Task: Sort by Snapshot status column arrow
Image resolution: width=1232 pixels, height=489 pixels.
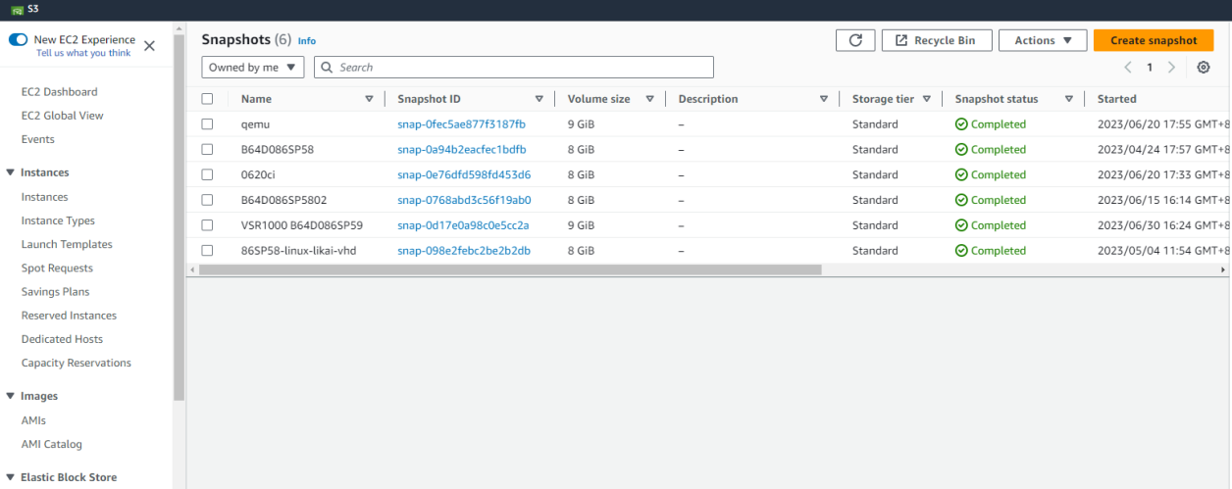Action: pyautogui.click(x=1069, y=99)
